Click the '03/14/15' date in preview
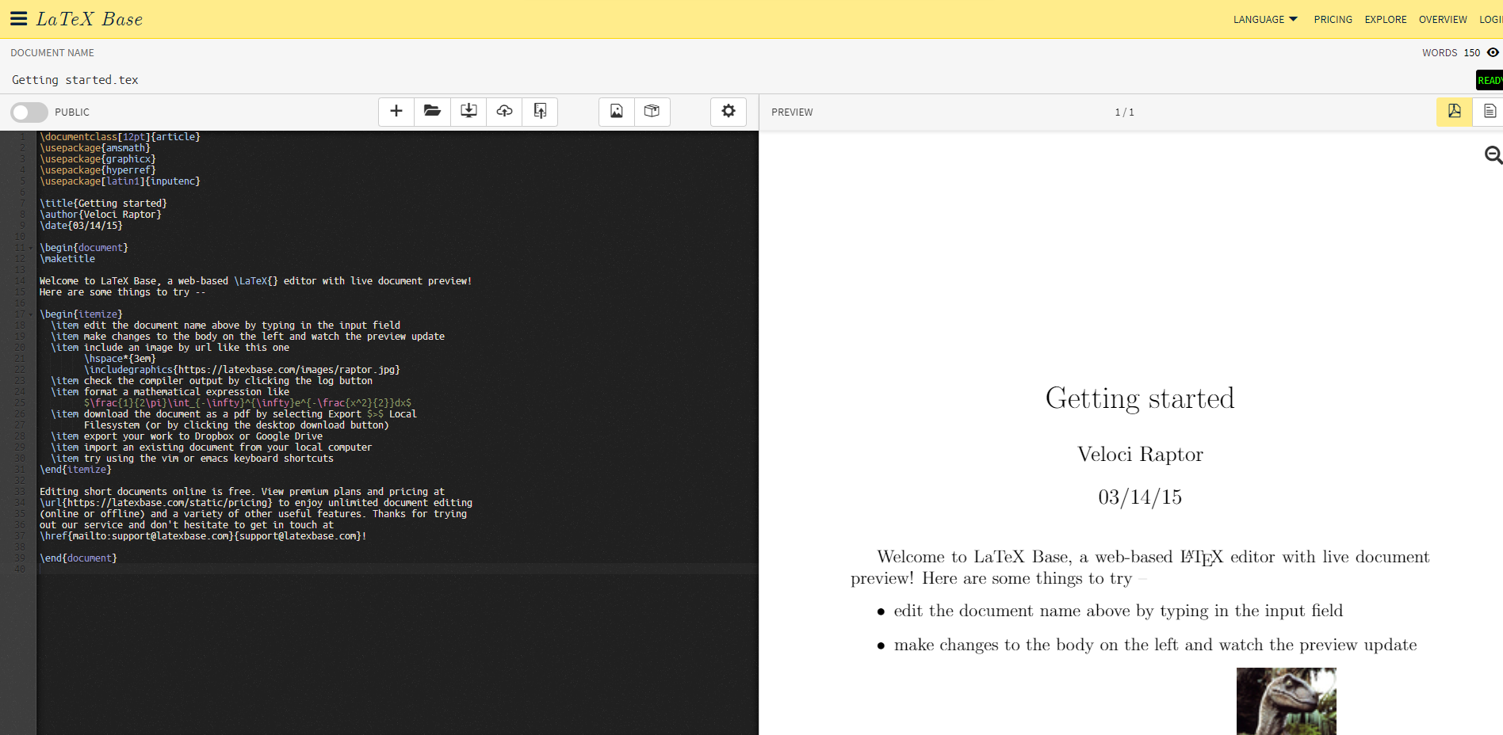Viewport: 1503px width, 735px height. [x=1140, y=497]
